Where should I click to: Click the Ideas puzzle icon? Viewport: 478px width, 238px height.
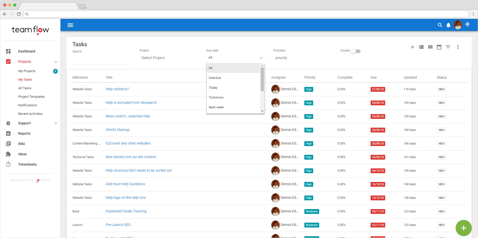(8, 154)
